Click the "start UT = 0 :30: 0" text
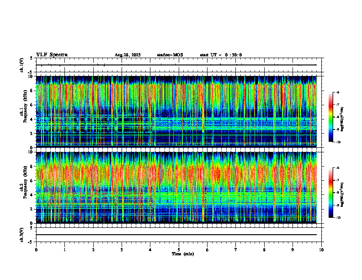The height and width of the screenshot is (280, 362). click(x=221, y=55)
